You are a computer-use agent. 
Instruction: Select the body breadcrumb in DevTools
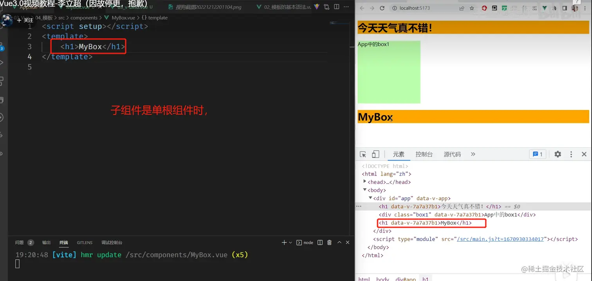(383, 279)
